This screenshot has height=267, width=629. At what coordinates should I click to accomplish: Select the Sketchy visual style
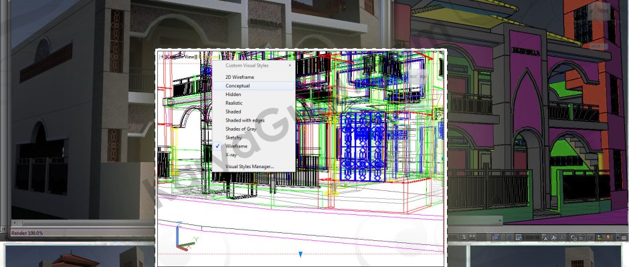click(254, 138)
